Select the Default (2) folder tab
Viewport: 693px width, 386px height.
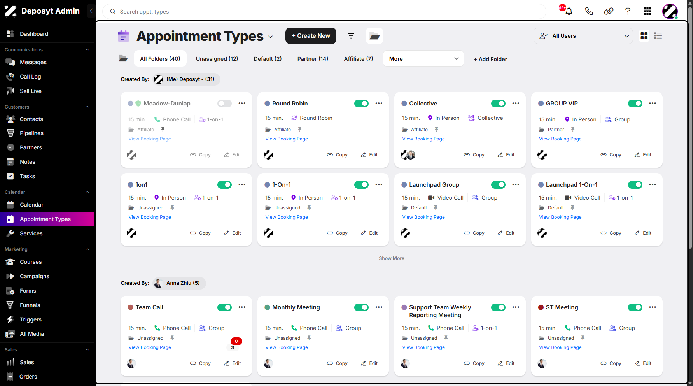pyautogui.click(x=268, y=59)
